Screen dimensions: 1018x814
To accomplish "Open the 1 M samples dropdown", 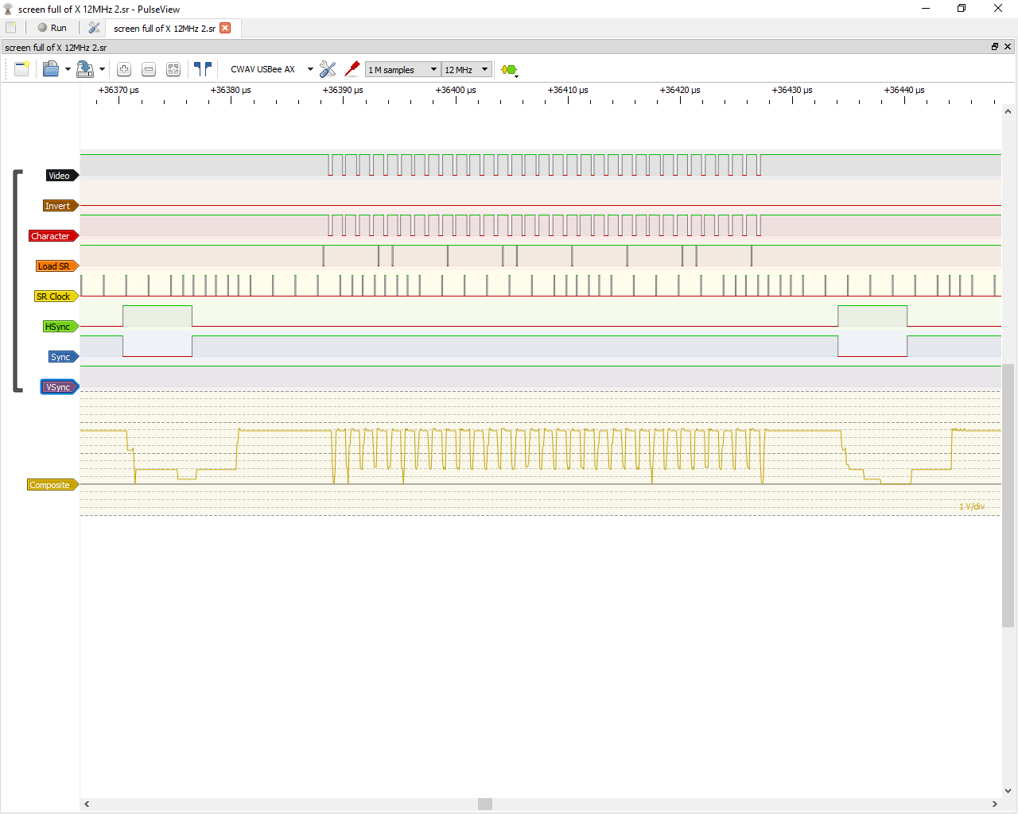I will (x=402, y=69).
